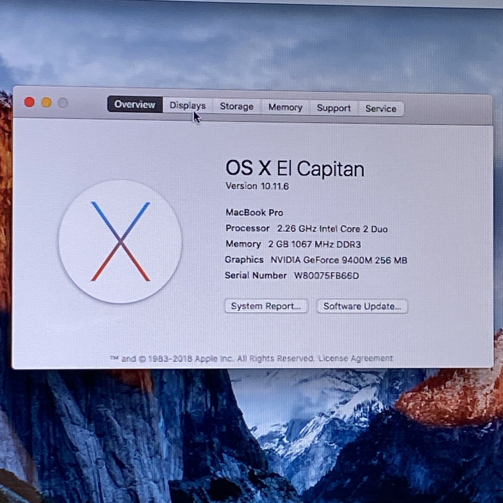The height and width of the screenshot is (503, 503).
Task: Click the 2.26 GHz Intel Core 2 Duo text
Action: (x=332, y=229)
